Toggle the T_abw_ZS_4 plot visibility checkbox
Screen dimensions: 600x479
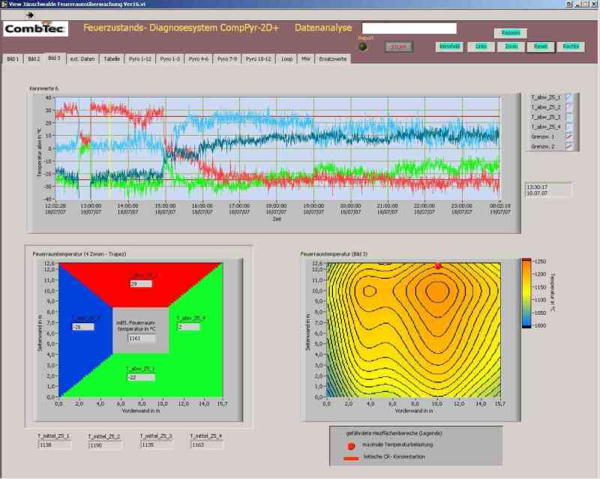point(568,127)
